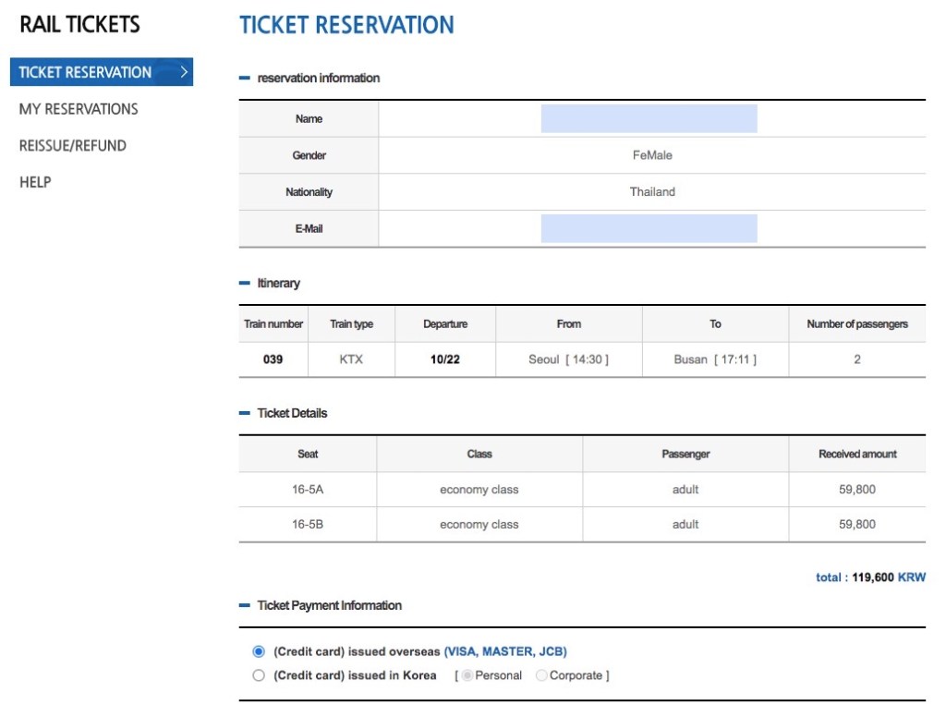The image size is (946, 717).
Task: Go to My Reservations
Action: [79, 109]
